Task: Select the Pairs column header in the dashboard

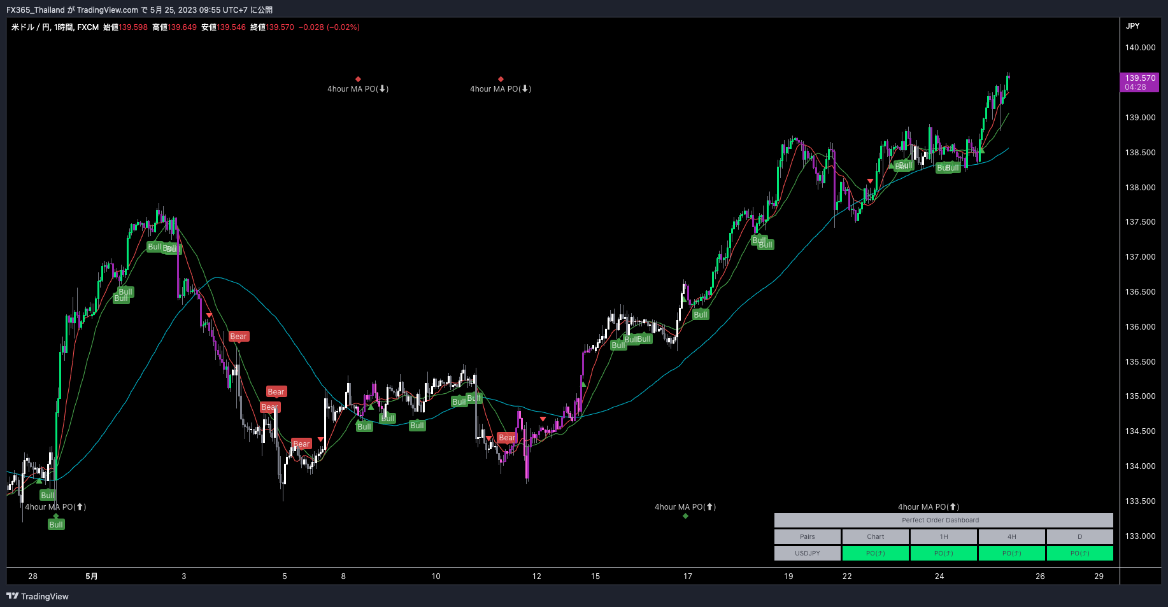Action: 807,536
